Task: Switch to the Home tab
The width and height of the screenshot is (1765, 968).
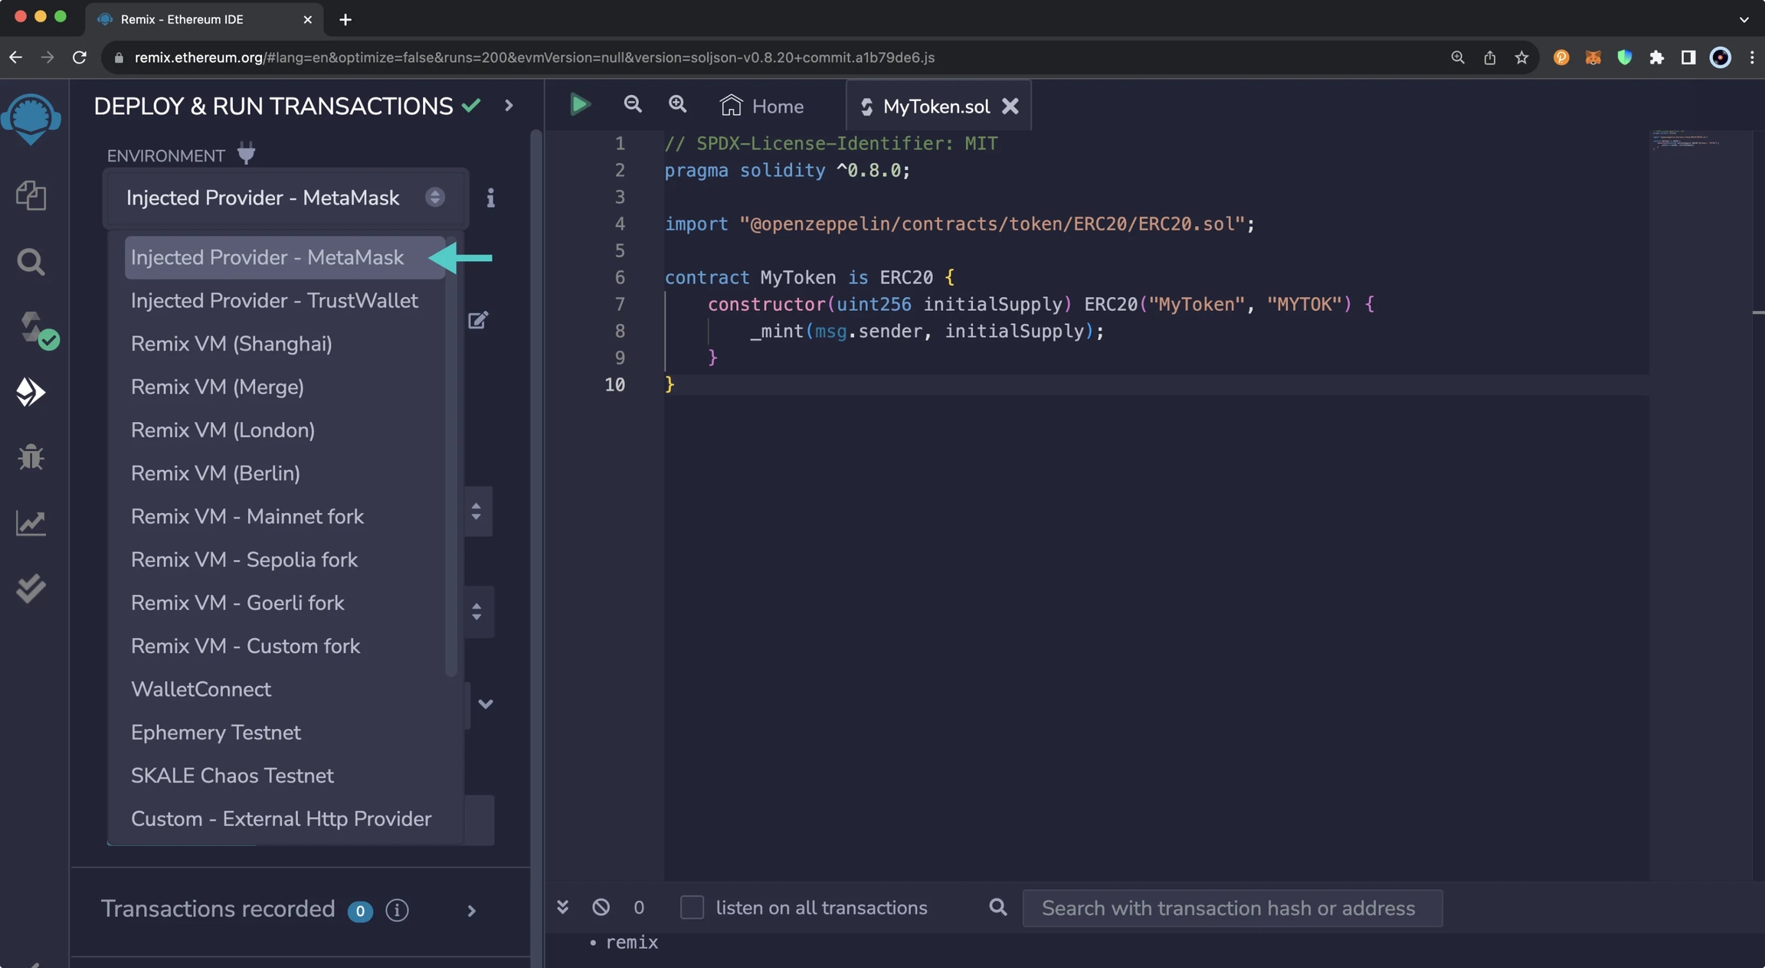Action: click(761, 106)
